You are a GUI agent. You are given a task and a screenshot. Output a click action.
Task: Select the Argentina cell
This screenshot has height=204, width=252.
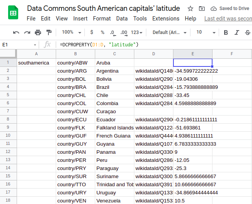coord(115,71)
